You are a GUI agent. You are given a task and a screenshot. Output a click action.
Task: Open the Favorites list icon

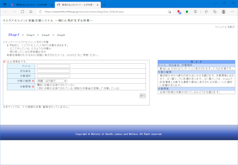point(206,12)
